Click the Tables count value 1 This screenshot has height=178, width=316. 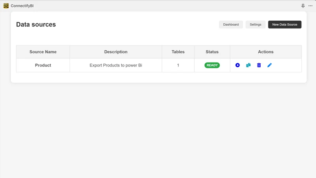(178, 65)
